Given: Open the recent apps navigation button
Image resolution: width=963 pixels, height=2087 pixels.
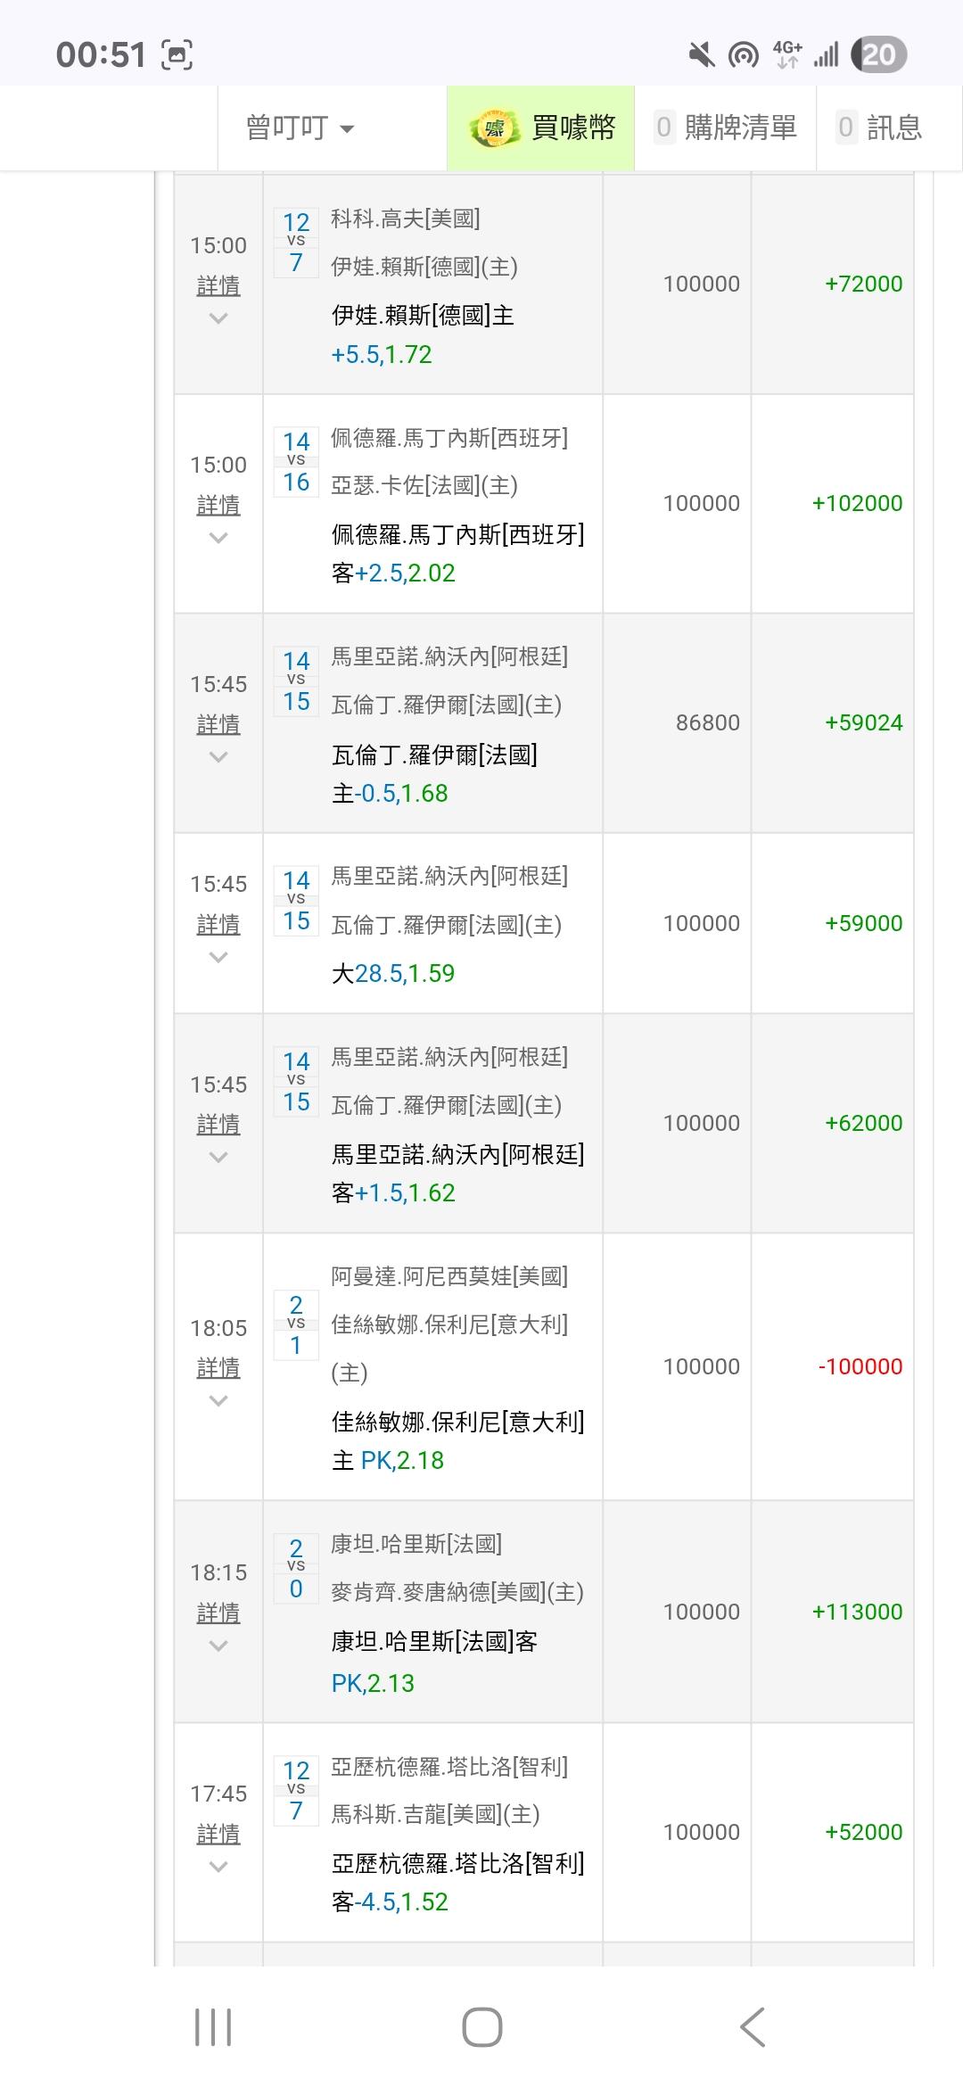Looking at the screenshot, I should pyautogui.click(x=213, y=2026).
